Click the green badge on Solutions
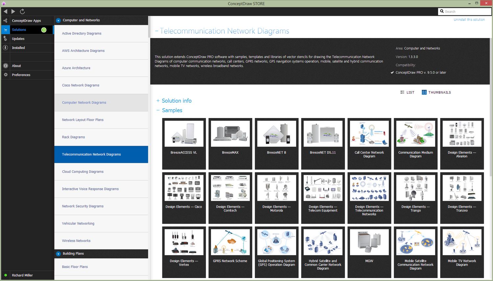This screenshot has width=493, height=281. click(44, 30)
